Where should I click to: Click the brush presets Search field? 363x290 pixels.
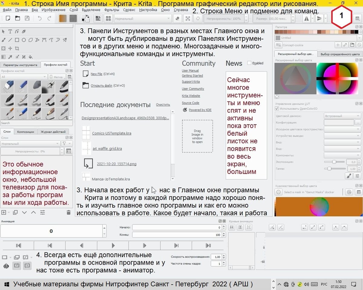click(x=36, y=123)
